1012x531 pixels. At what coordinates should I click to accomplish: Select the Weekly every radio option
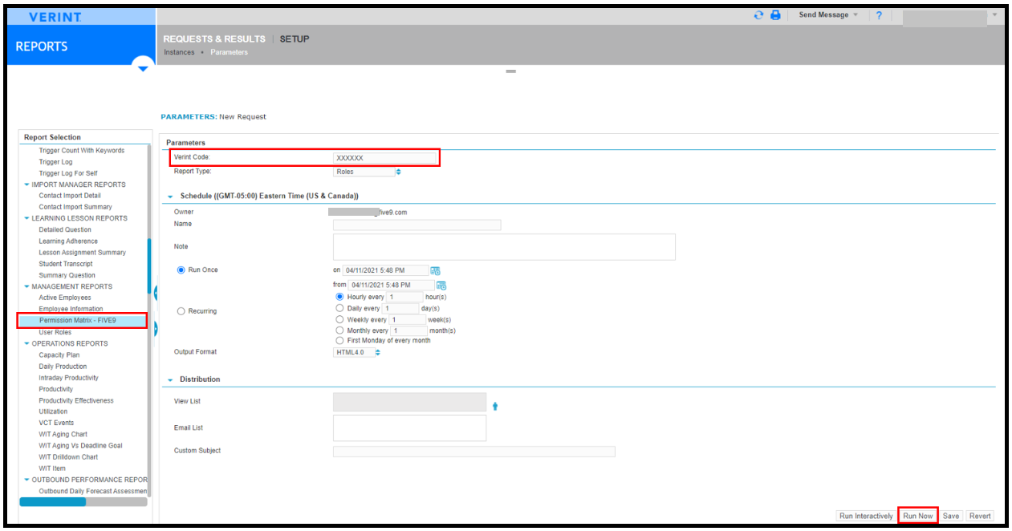(340, 319)
